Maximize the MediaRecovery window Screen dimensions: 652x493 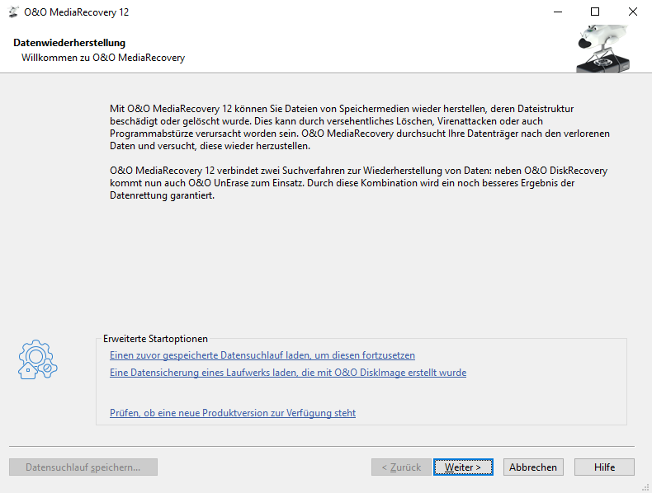[595, 12]
